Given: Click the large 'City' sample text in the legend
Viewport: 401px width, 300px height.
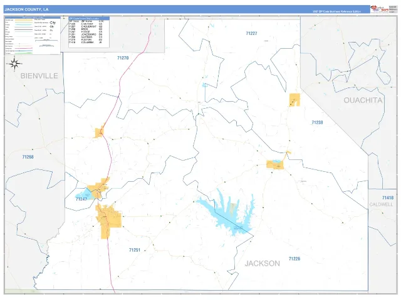Looking at the screenshot, I should (x=53, y=22).
